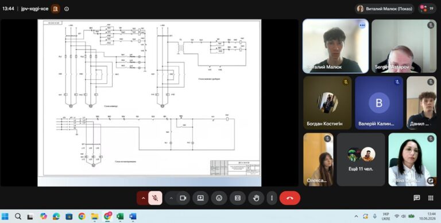Screen dimensions: 441x223
Task: Click microphone in-use tray icon
Action: coord(374,216)
